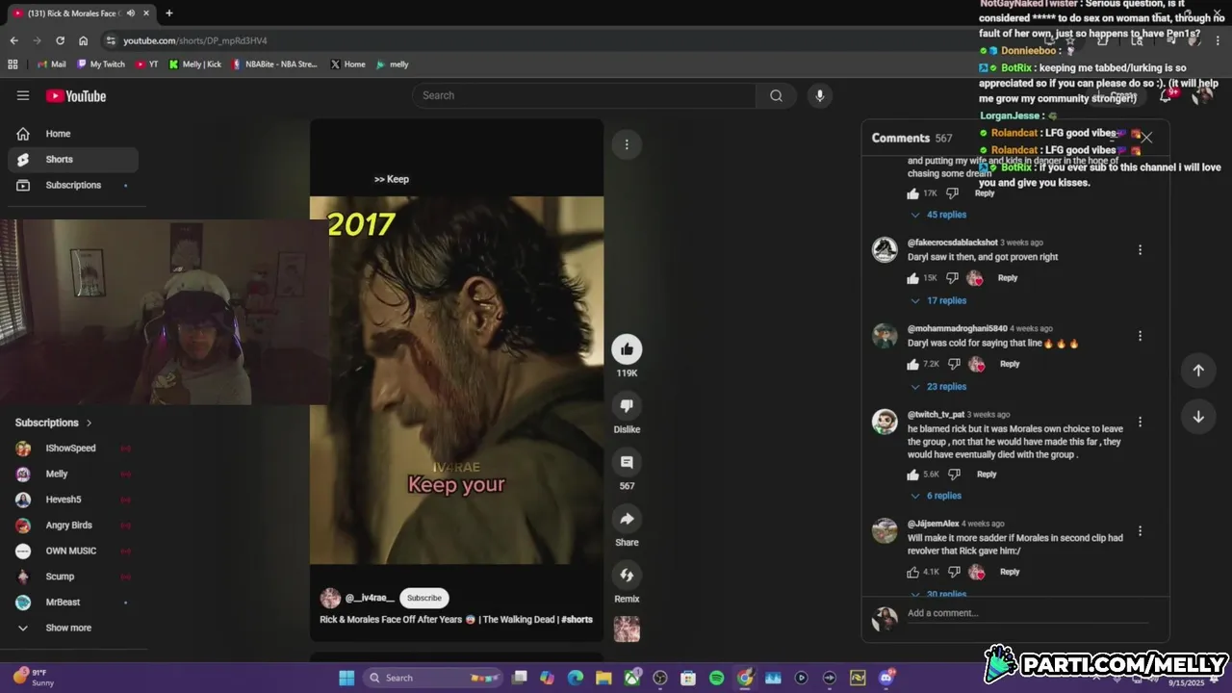Expand the 45 replies thread
The width and height of the screenshot is (1232, 693).
click(x=938, y=215)
